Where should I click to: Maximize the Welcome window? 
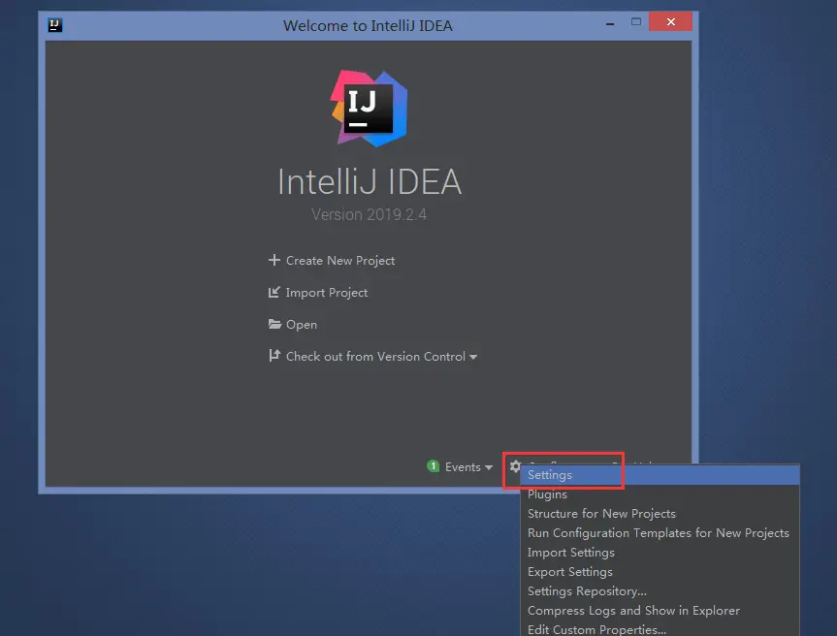click(636, 22)
